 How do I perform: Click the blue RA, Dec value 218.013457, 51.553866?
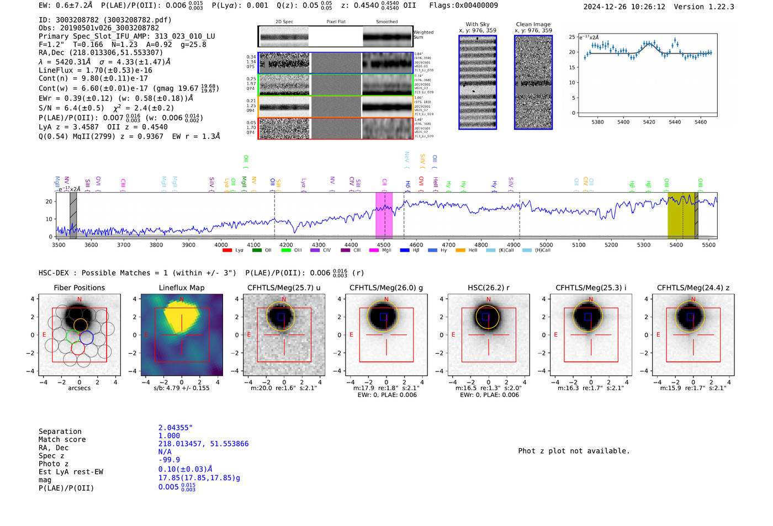(204, 444)
